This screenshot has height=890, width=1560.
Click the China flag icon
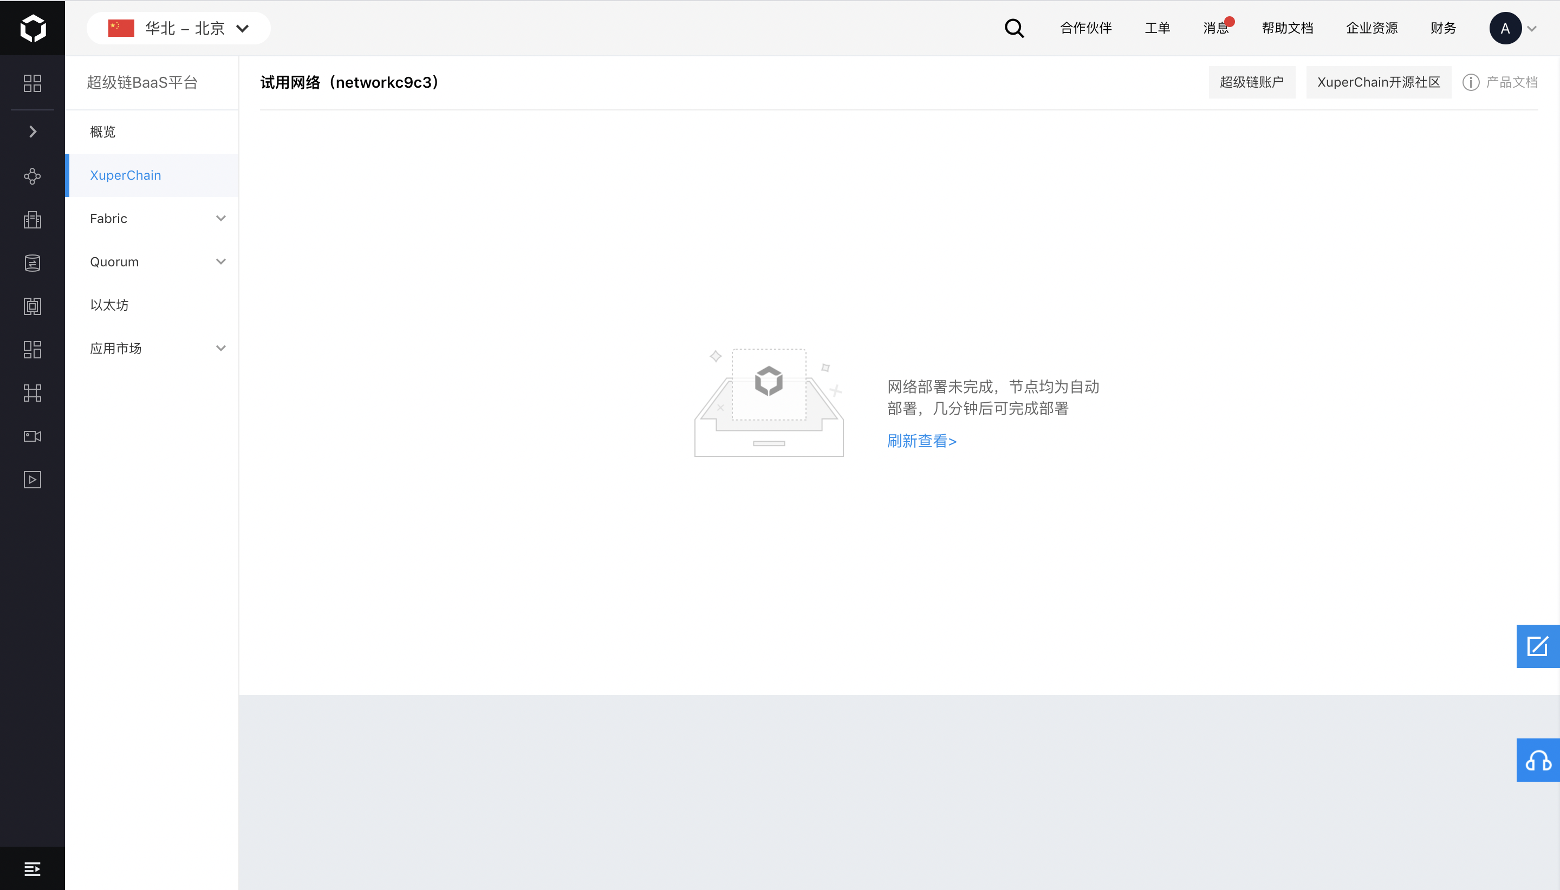121,28
